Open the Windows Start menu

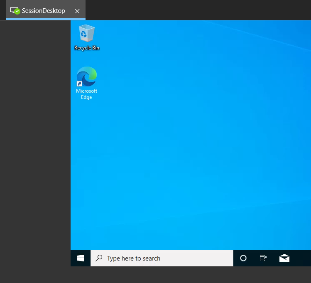[81, 258]
